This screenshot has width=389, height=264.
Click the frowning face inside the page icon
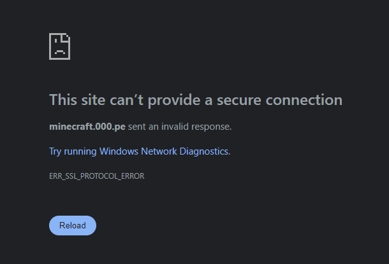point(59,48)
